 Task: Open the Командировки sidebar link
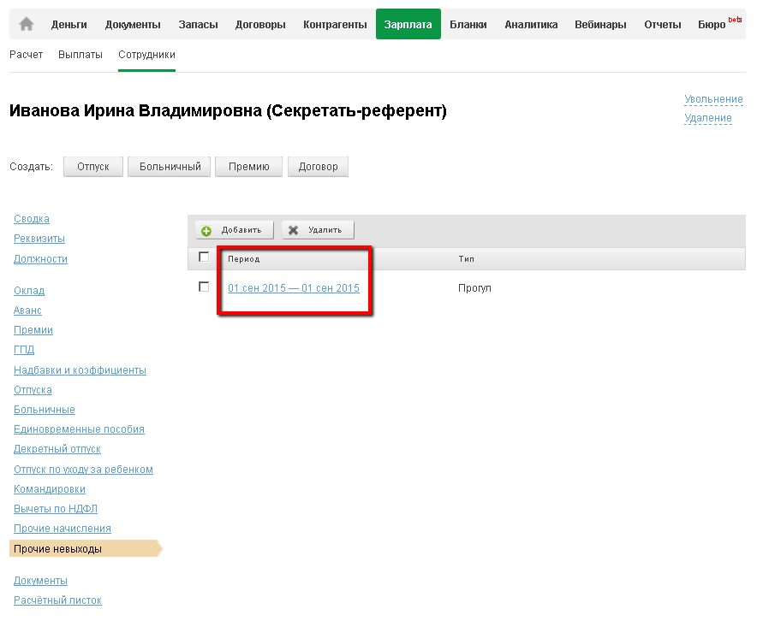(50, 489)
